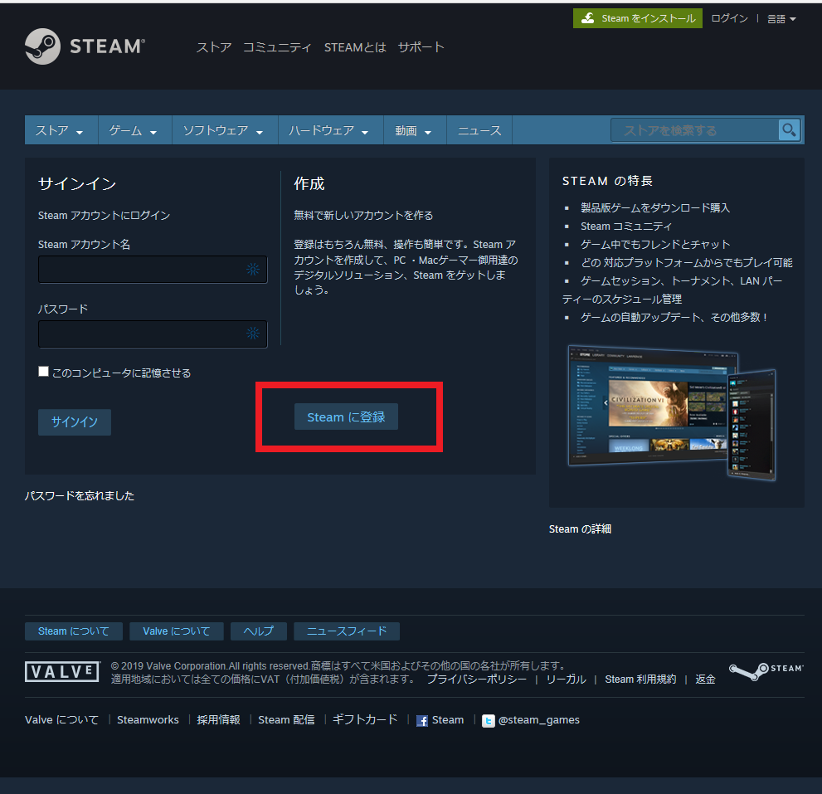Click the store search magnifier icon
This screenshot has height=794, width=822.
[789, 129]
